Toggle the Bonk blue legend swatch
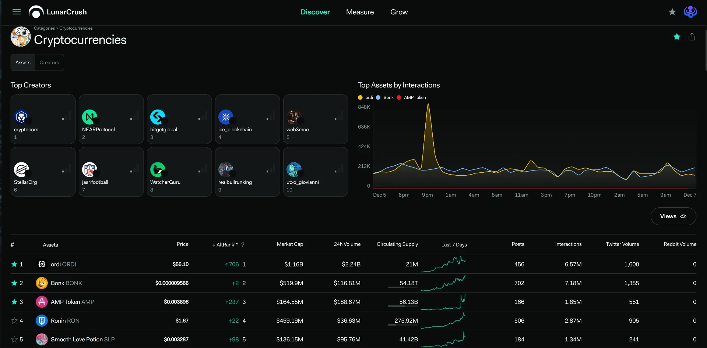707x348 pixels. (378, 97)
